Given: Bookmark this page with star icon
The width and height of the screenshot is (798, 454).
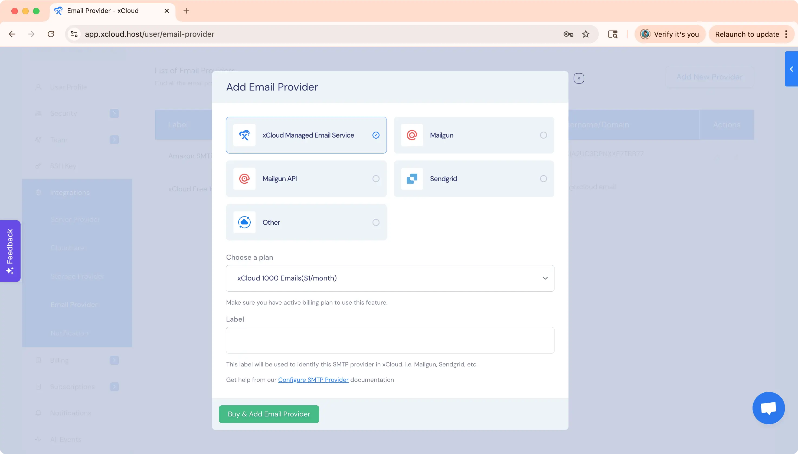Looking at the screenshot, I should (586, 34).
